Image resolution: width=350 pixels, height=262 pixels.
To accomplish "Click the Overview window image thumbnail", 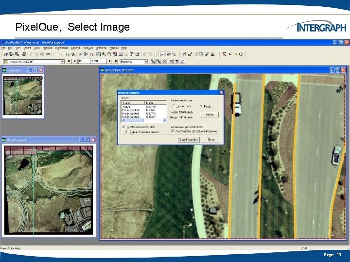I will coord(23,96).
